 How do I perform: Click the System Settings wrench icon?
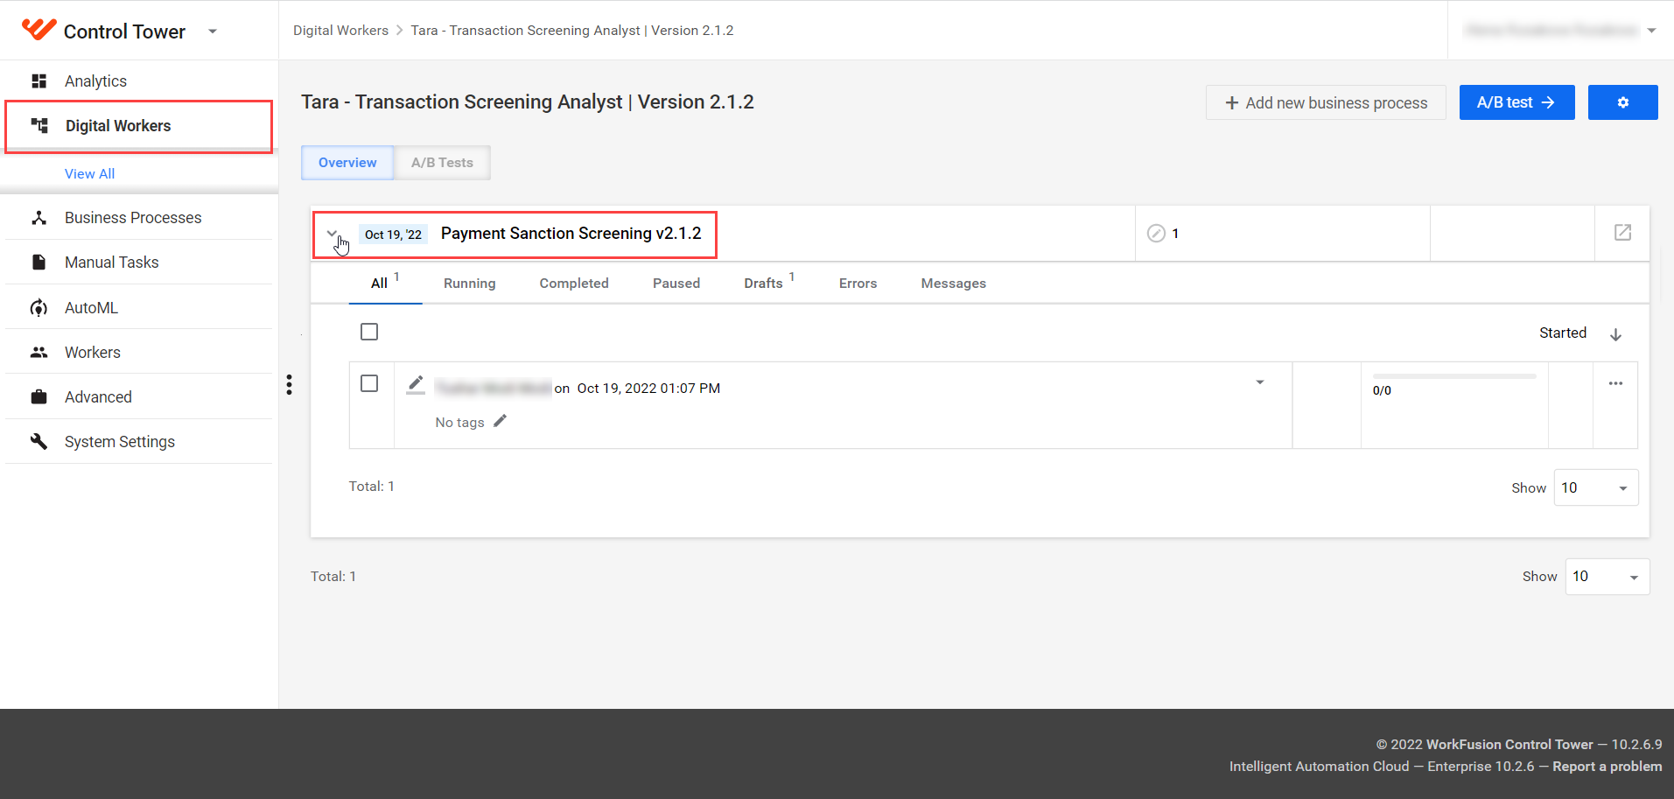(x=39, y=441)
